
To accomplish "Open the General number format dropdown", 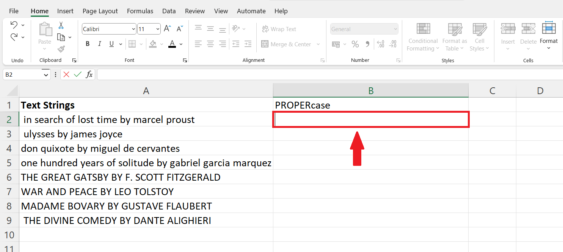I will [x=364, y=29].
